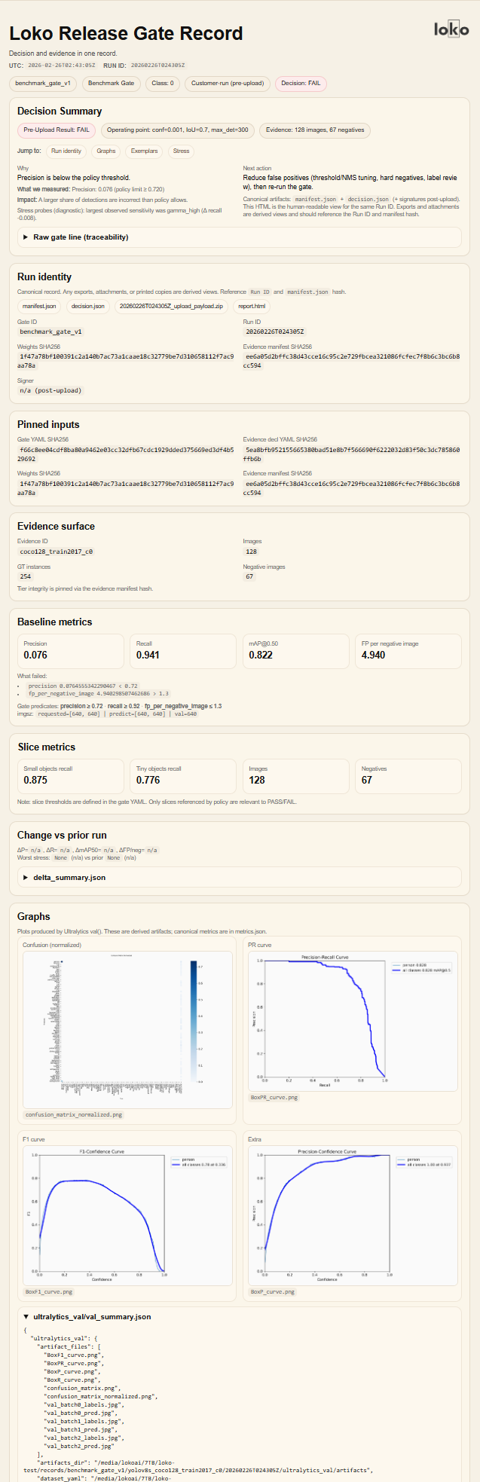480x1482 pixels.
Task: Click Change vs prior run heading
Action: point(62,835)
